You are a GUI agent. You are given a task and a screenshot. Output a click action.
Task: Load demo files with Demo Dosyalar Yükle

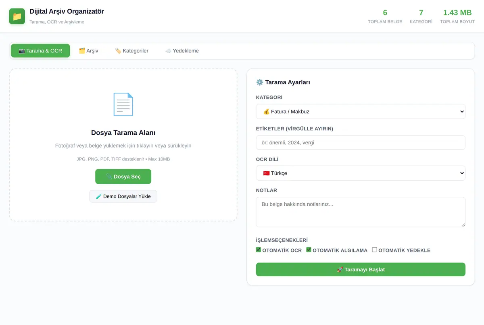tap(123, 196)
